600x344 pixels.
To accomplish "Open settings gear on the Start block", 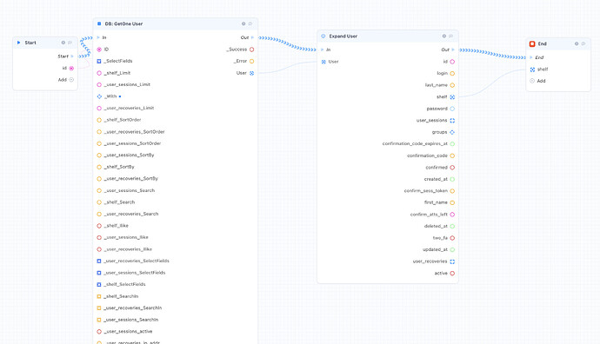I will tap(63, 43).
